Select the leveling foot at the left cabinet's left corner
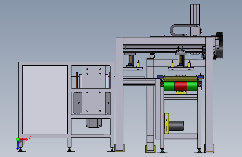This screenshot has height=157, width=242. click(x=21, y=150)
